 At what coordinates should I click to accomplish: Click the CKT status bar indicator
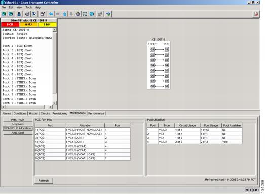coord(256,190)
